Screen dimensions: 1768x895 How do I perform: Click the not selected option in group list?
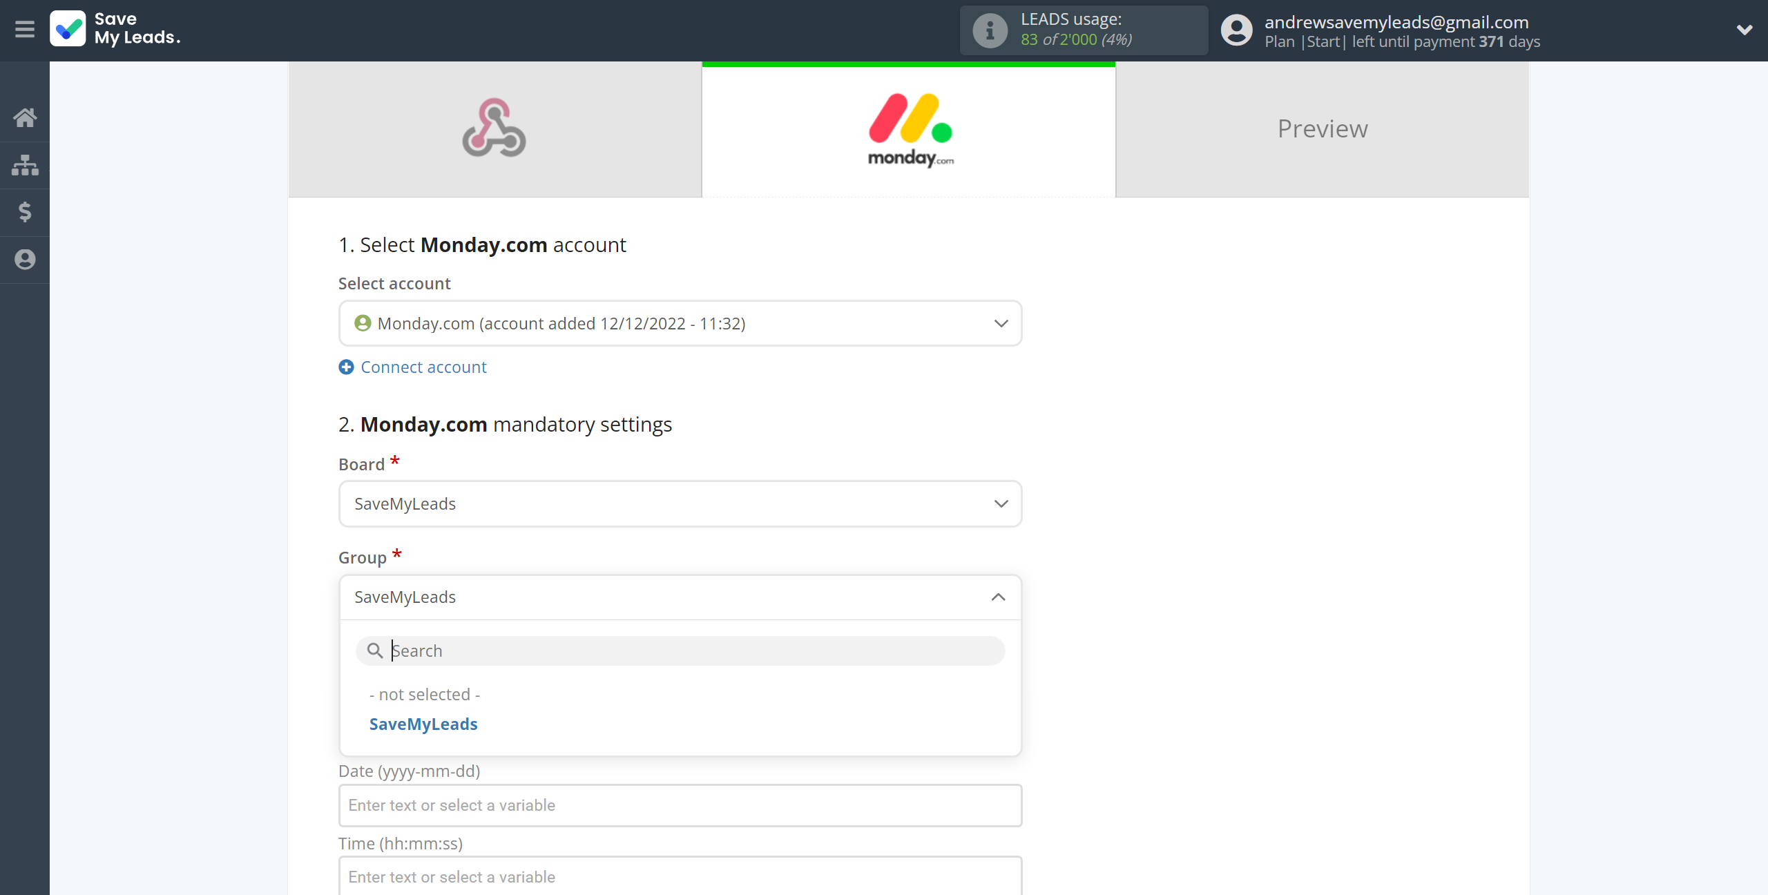(425, 693)
